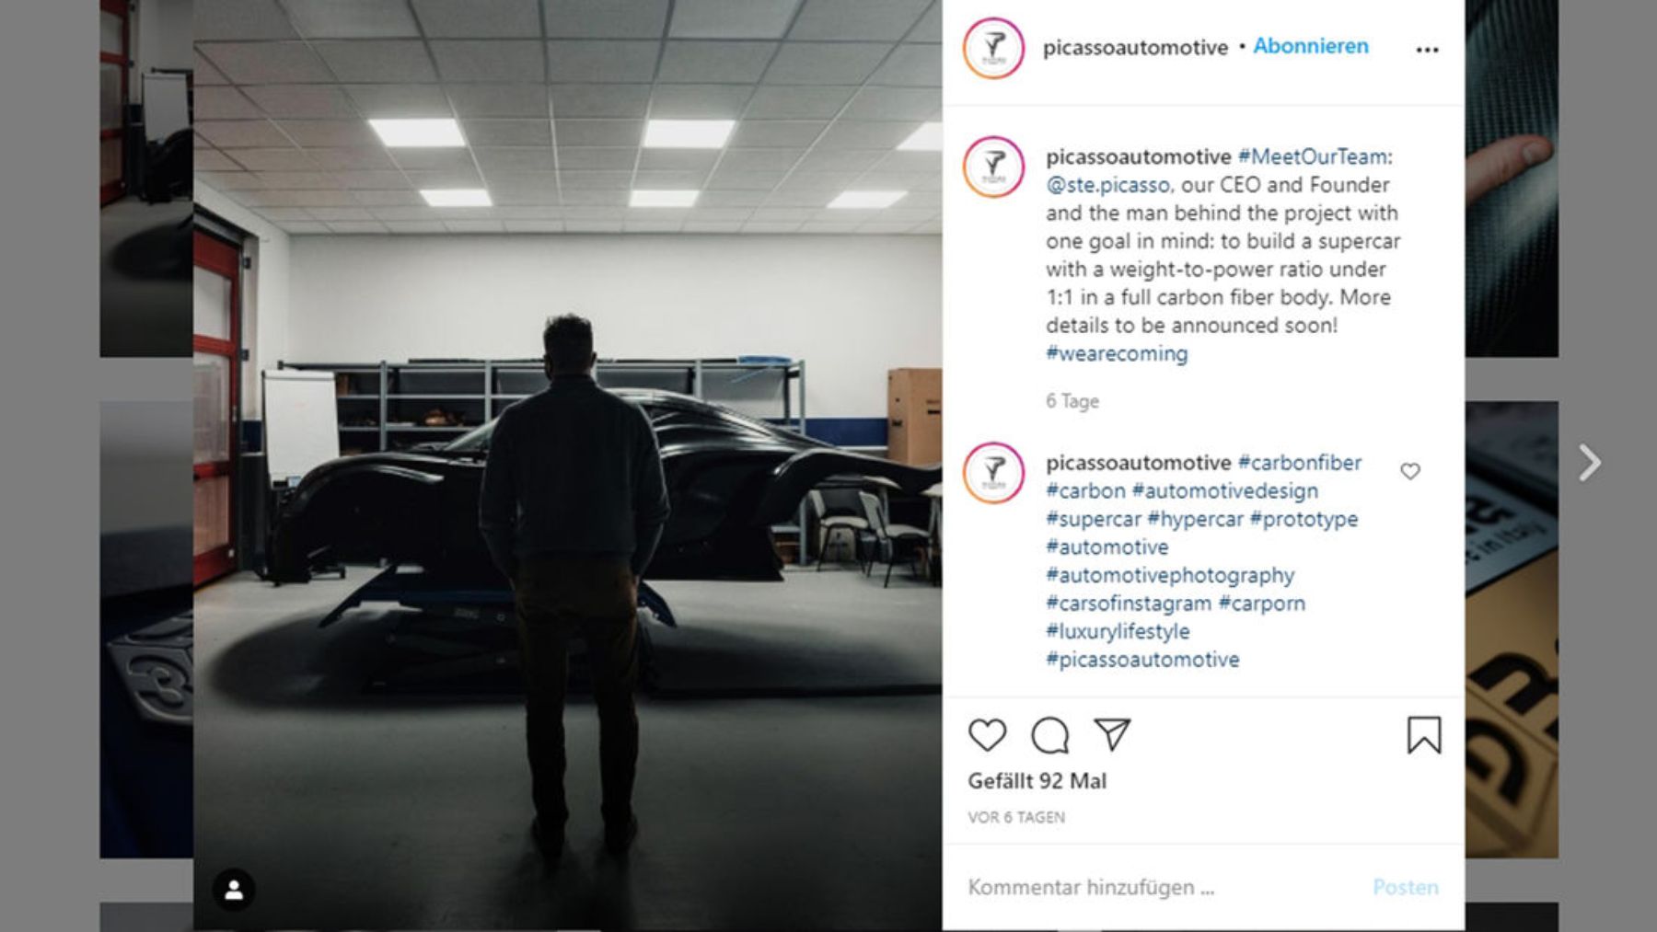Click the avatar beside the caption text
The height and width of the screenshot is (932, 1657).
(x=993, y=167)
